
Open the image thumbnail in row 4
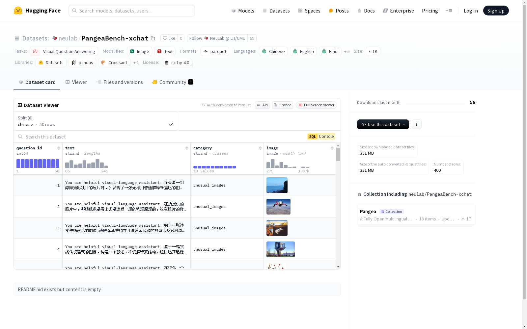(281, 249)
